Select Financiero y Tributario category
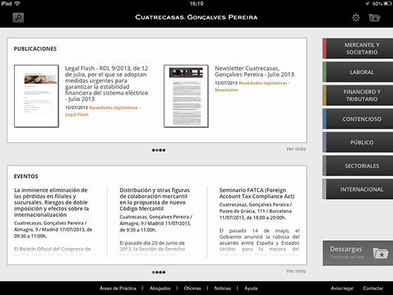Screen dimensions: 393x295 coord(358,96)
